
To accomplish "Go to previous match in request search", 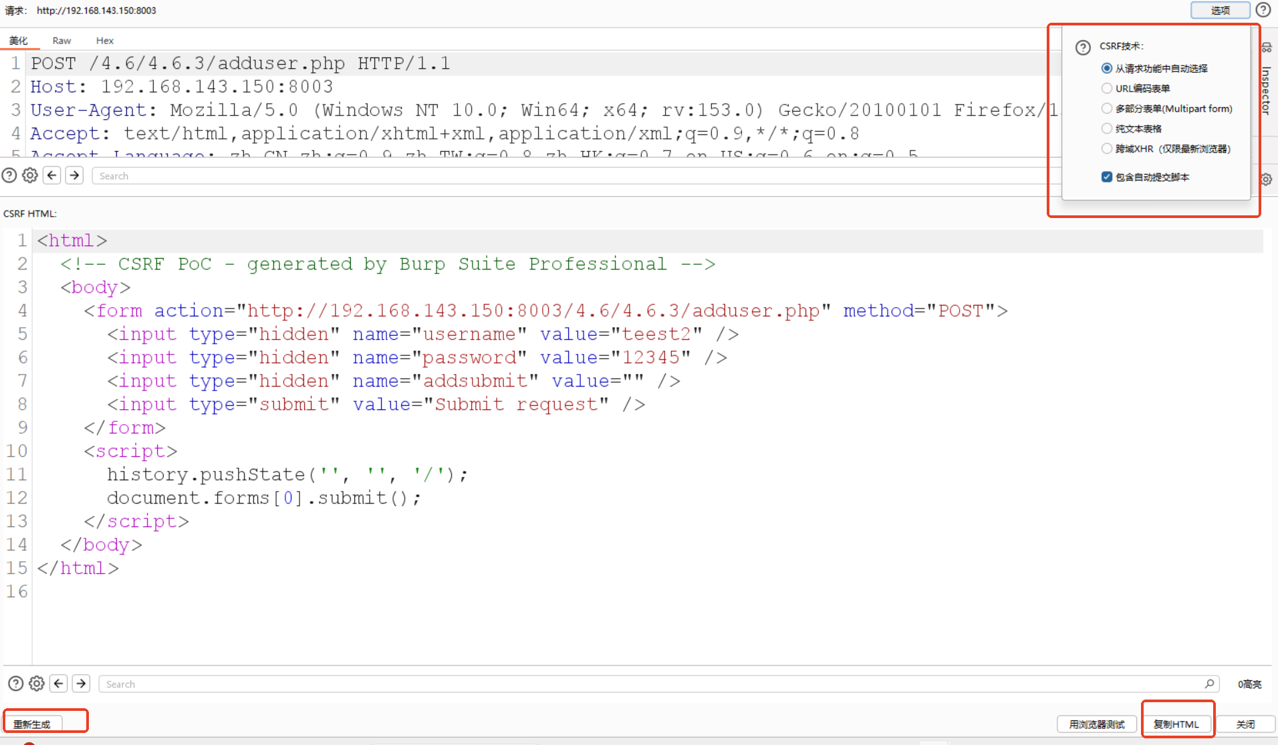I will tap(52, 175).
